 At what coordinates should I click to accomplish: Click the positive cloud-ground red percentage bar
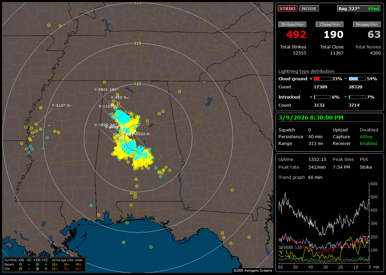[322, 79]
